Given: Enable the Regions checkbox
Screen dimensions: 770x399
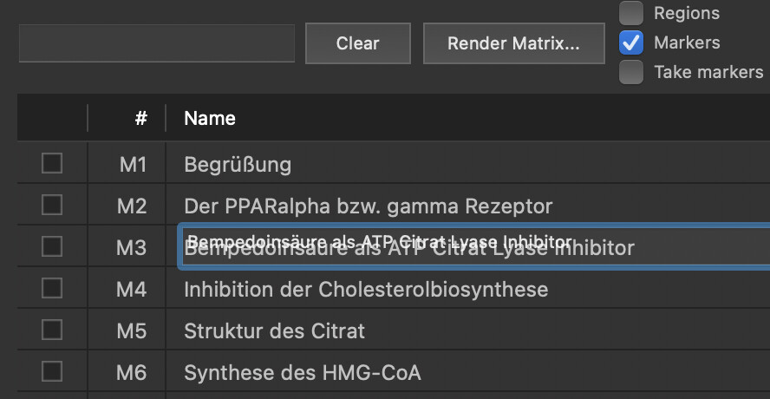Looking at the screenshot, I should (631, 13).
